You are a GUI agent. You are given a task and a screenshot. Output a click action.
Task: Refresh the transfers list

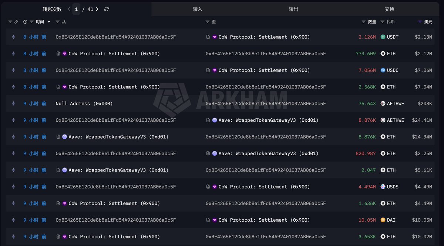click(x=107, y=9)
